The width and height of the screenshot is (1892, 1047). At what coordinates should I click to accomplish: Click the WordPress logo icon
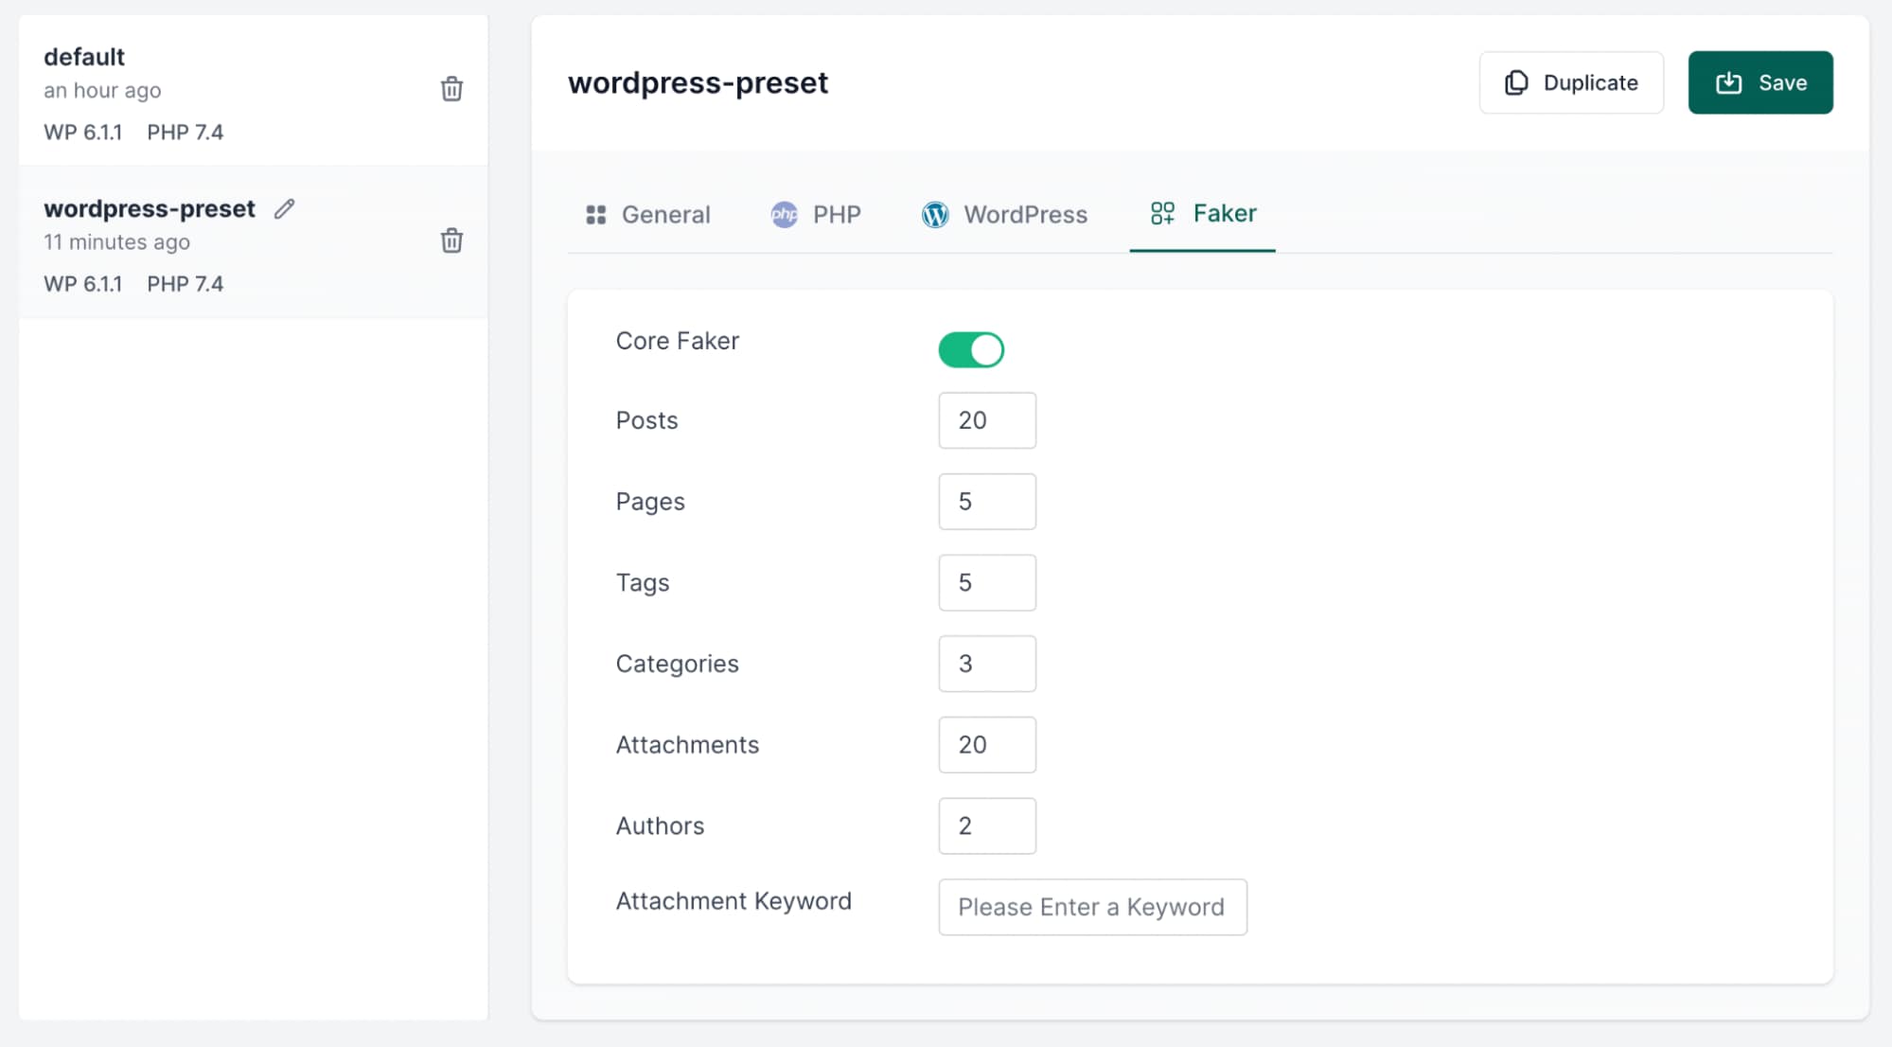[934, 215]
